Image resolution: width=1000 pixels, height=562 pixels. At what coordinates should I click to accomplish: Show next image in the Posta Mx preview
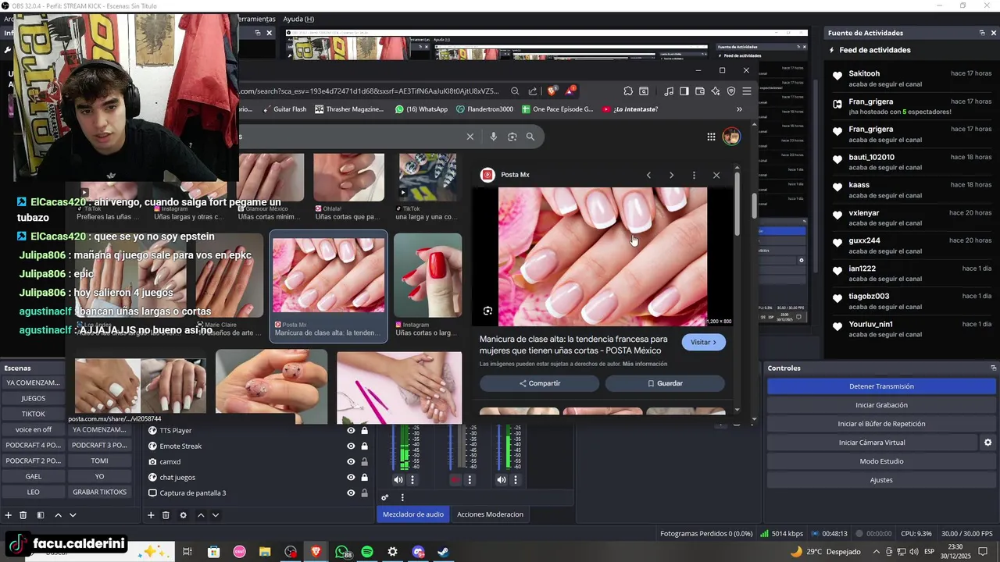(671, 175)
